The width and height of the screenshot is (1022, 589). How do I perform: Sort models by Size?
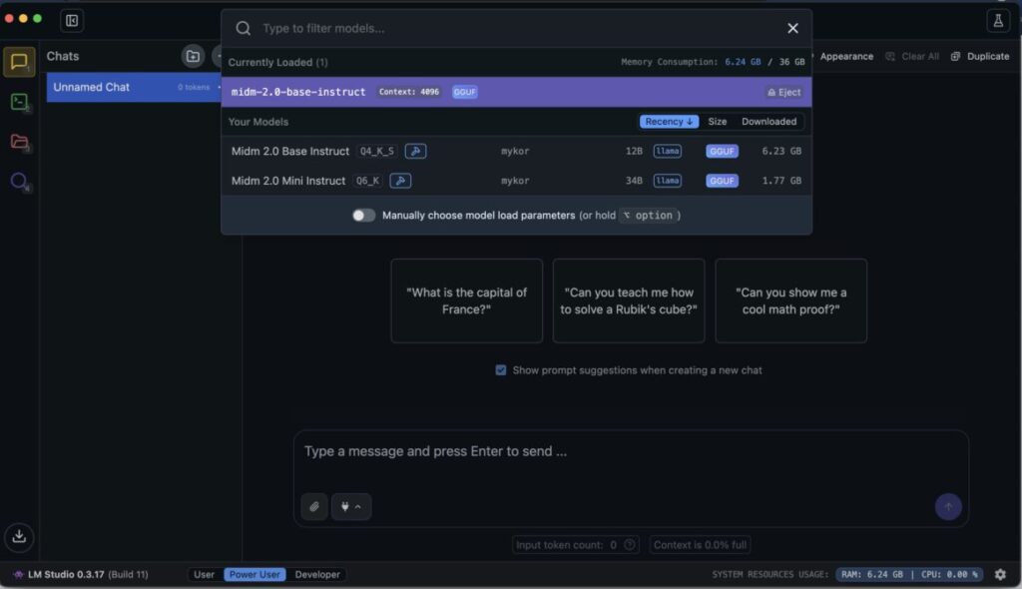717,122
